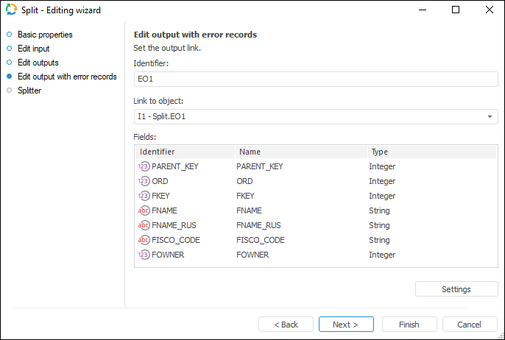Click the integer icon next to ORD

tap(144, 181)
